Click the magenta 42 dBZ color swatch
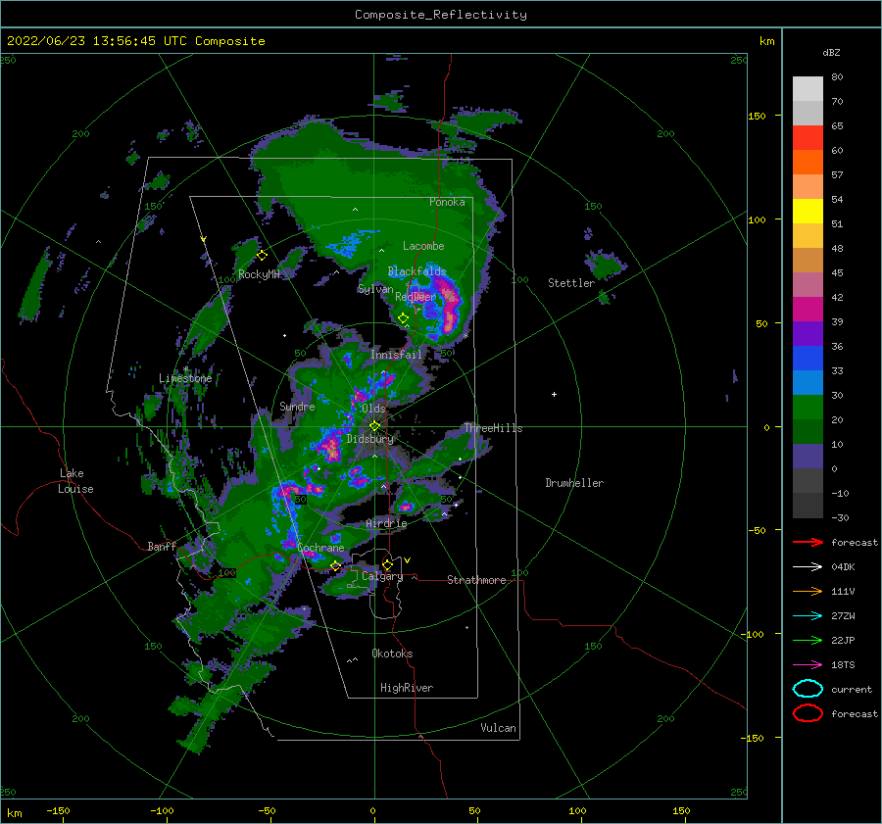Image resolution: width=882 pixels, height=824 pixels. [808, 309]
